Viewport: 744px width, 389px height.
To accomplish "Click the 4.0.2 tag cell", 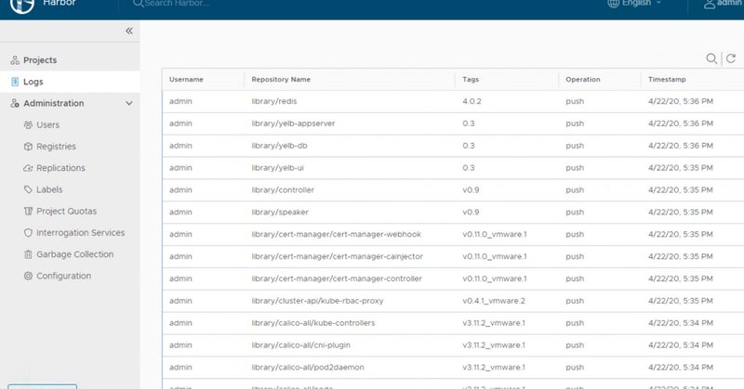I will click(472, 101).
